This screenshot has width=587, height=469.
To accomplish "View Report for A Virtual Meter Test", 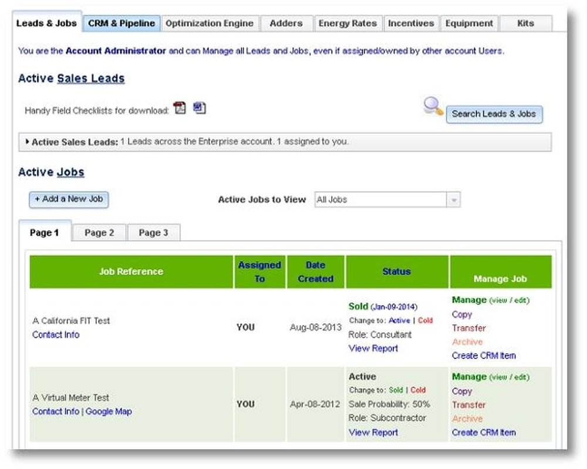I will 373,432.
